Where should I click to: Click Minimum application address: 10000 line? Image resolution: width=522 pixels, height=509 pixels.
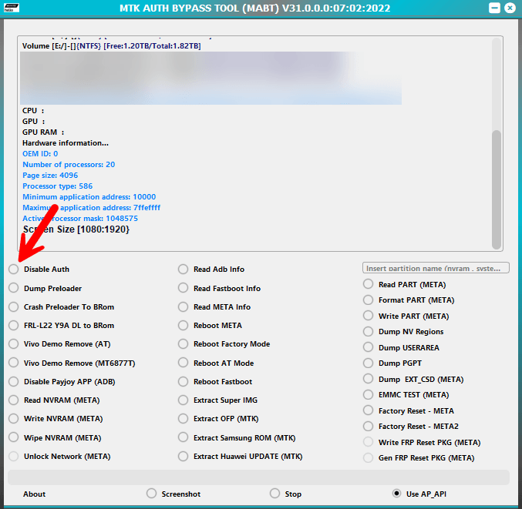pyautogui.click(x=89, y=197)
